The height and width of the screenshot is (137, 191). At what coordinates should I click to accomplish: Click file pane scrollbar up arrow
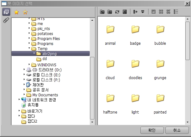tap(188, 19)
